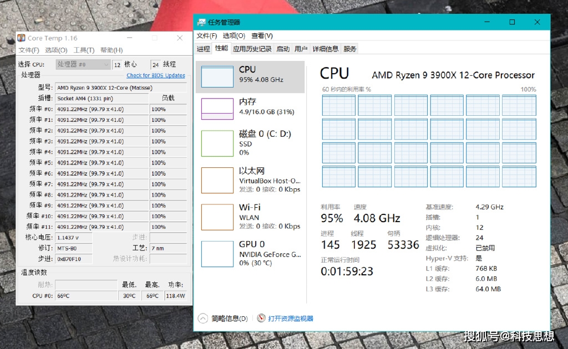The width and height of the screenshot is (568, 349).
Task: Click the uptime 0:01:59:23 value
Action: tap(347, 271)
